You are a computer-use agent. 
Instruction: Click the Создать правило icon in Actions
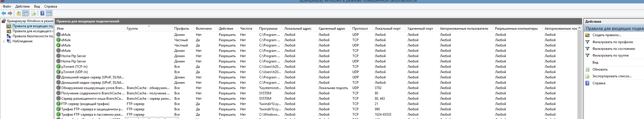[587, 35]
